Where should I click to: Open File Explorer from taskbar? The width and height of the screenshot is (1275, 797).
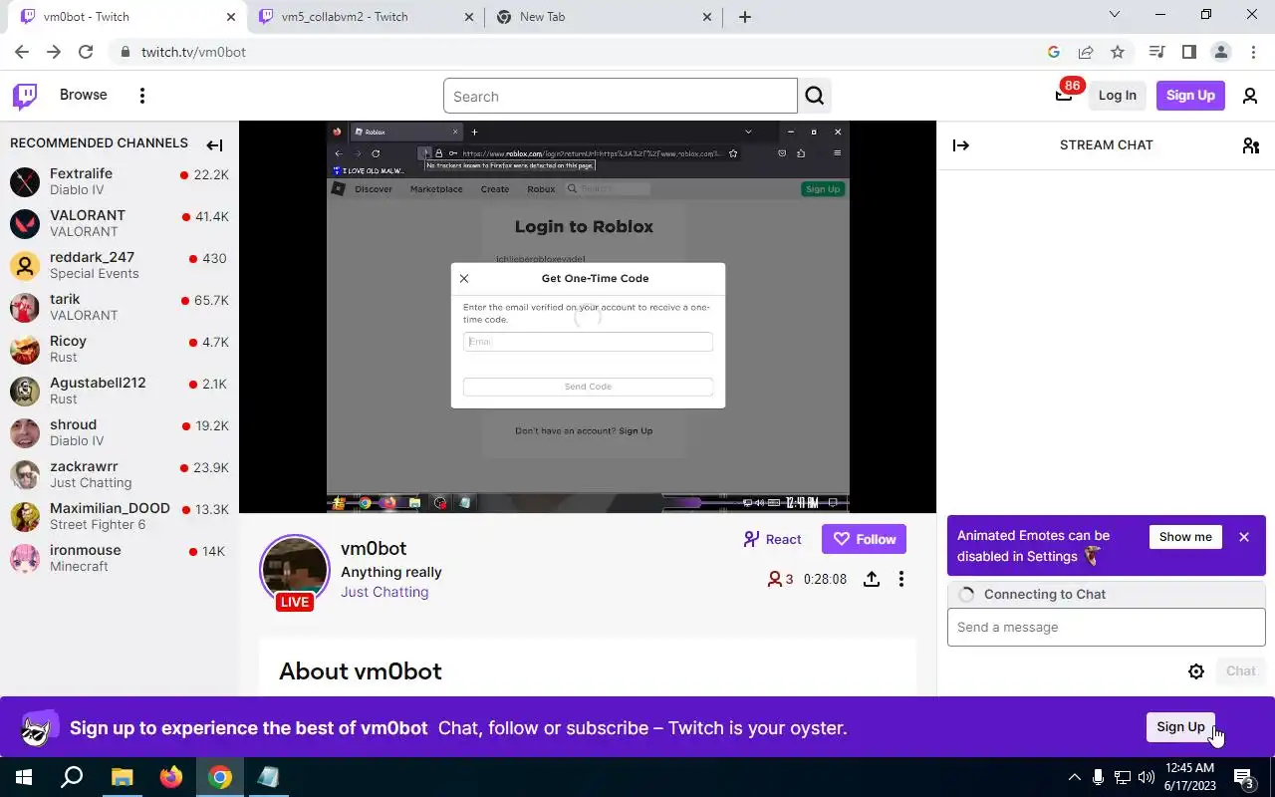[x=122, y=777]
